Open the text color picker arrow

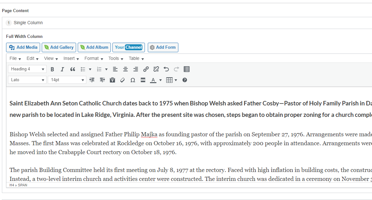(161, 80)
